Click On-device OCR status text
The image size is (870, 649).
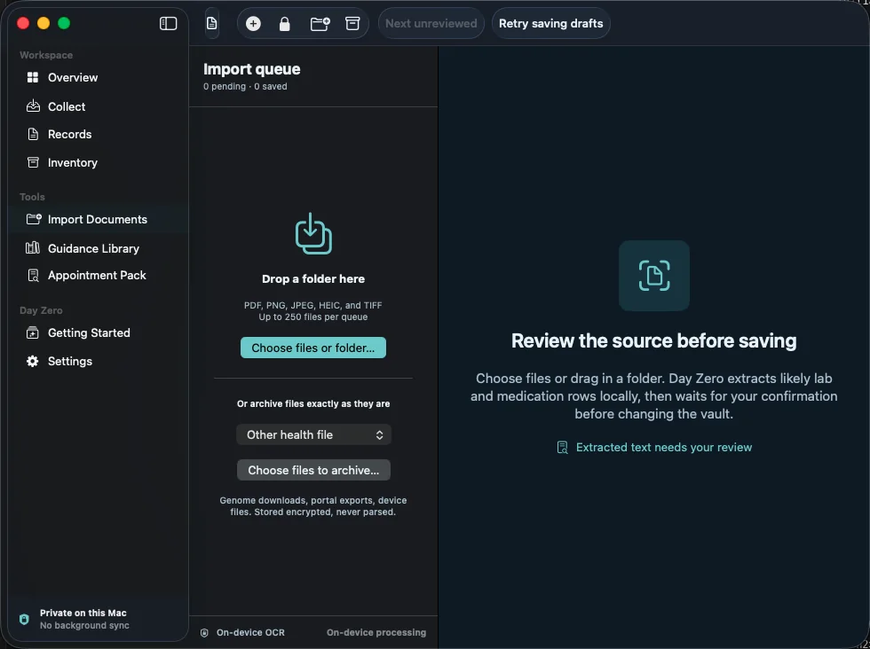250,632
